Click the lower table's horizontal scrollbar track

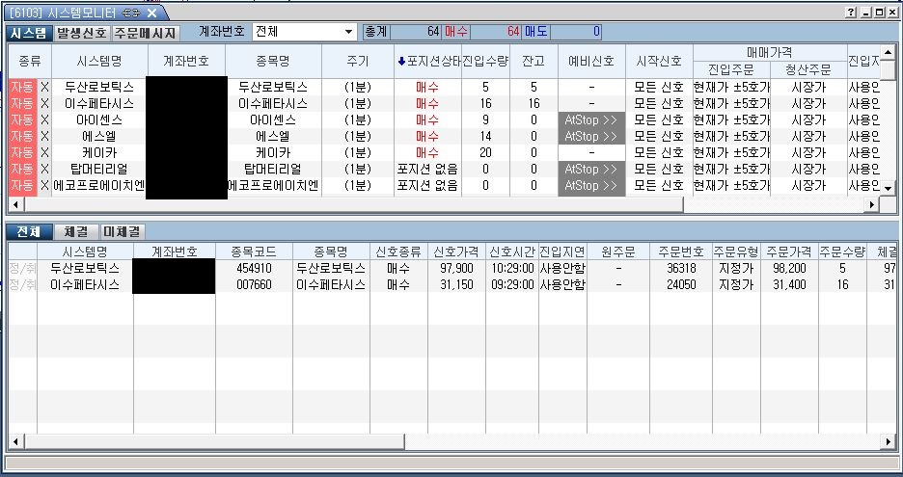(x=451, y=442)
